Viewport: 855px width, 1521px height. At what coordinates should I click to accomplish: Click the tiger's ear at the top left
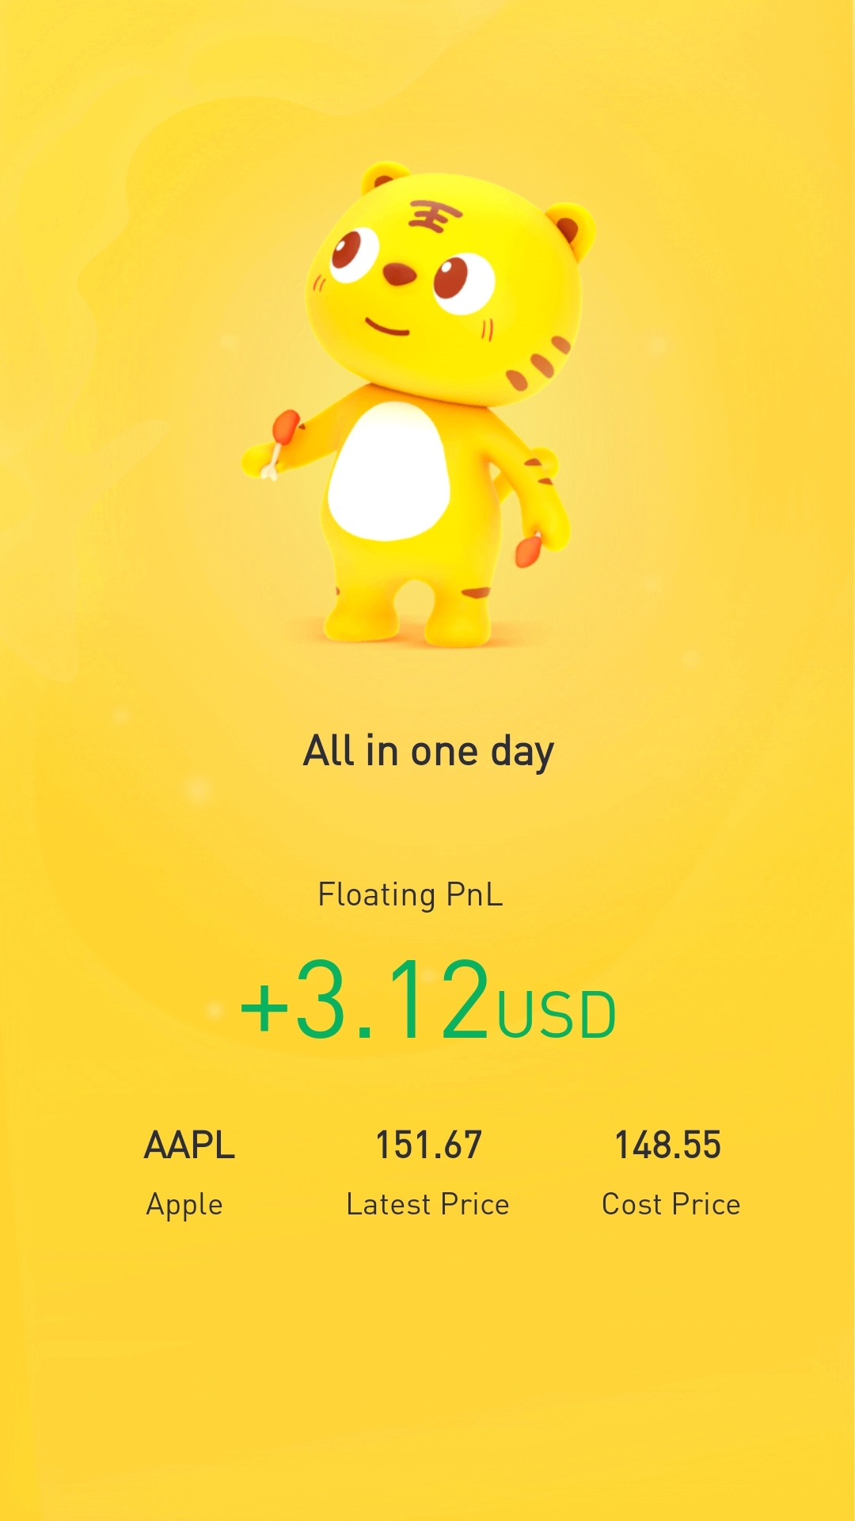383,177
